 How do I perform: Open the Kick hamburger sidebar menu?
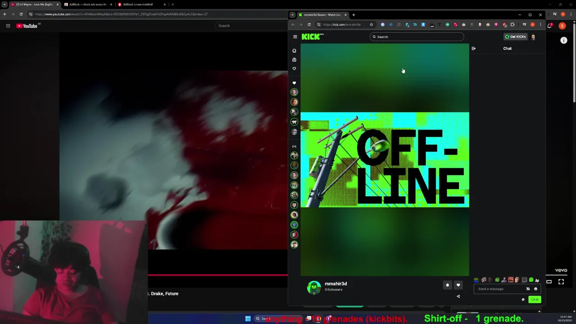pyautogui.click(x=295, y=37)
